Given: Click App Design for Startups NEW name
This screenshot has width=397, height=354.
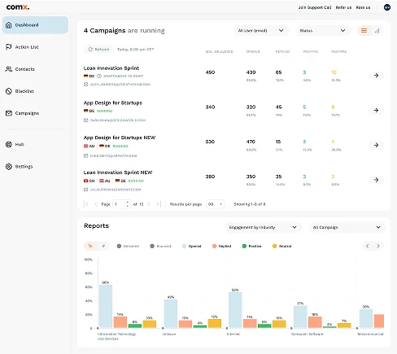Looking at the screenshot, I should tap(120, 138).
